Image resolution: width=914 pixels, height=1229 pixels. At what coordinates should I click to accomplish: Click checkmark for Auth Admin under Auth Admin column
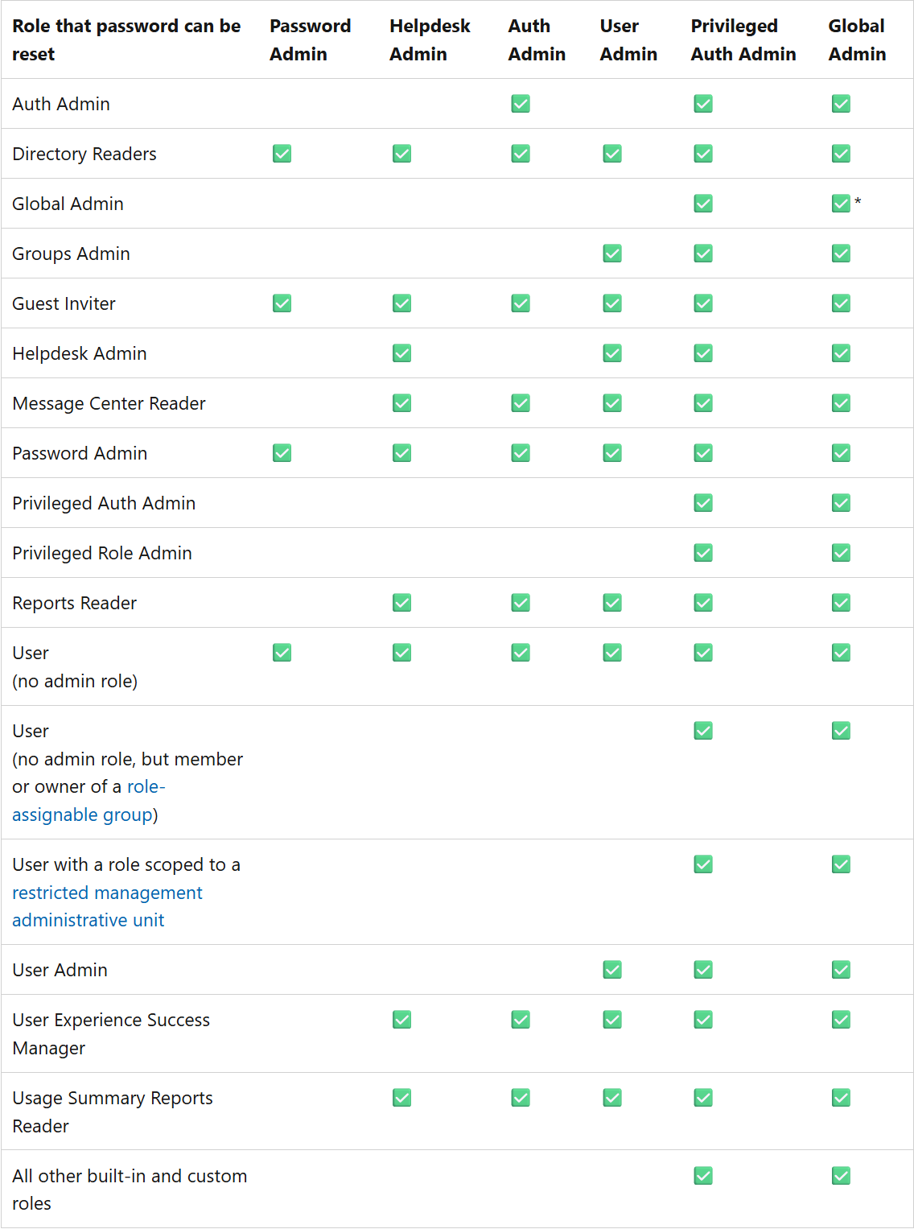pyautogui.click(x=521, y=104)
